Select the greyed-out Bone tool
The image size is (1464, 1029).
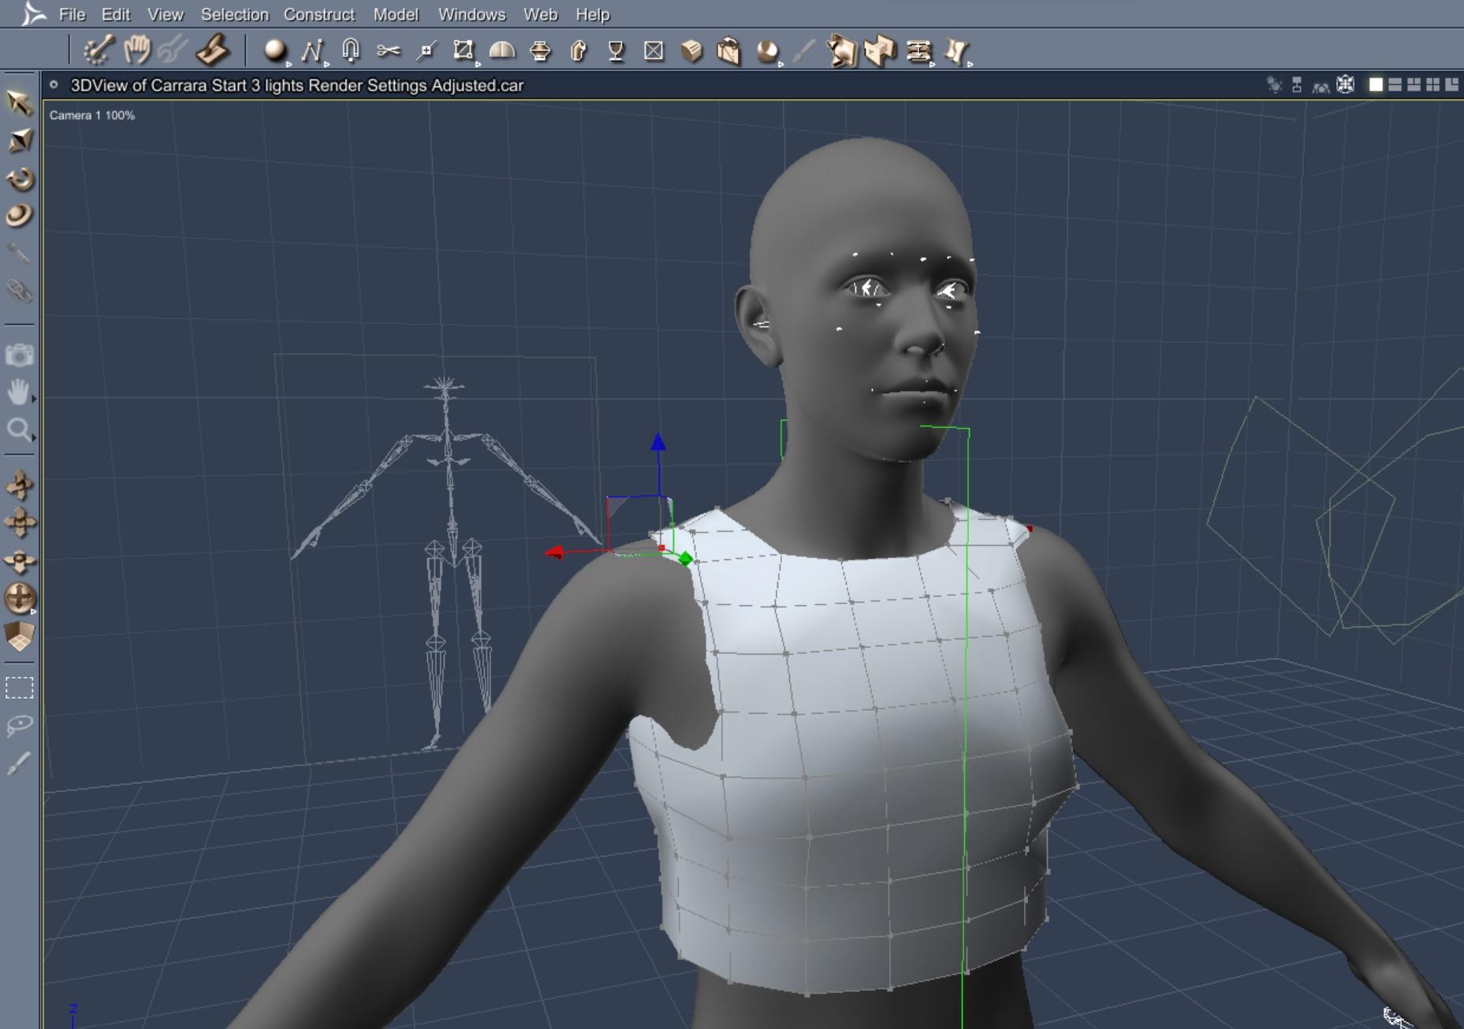pos(19,253)
